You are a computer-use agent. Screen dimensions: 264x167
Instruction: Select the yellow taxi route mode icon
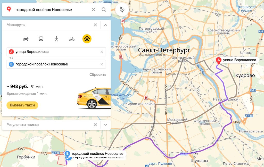[87, 39]
